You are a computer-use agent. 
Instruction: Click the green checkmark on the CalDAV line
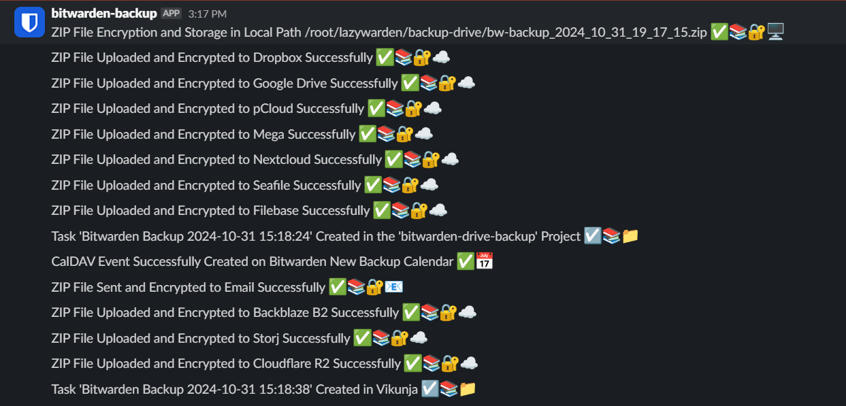[465, 262]
